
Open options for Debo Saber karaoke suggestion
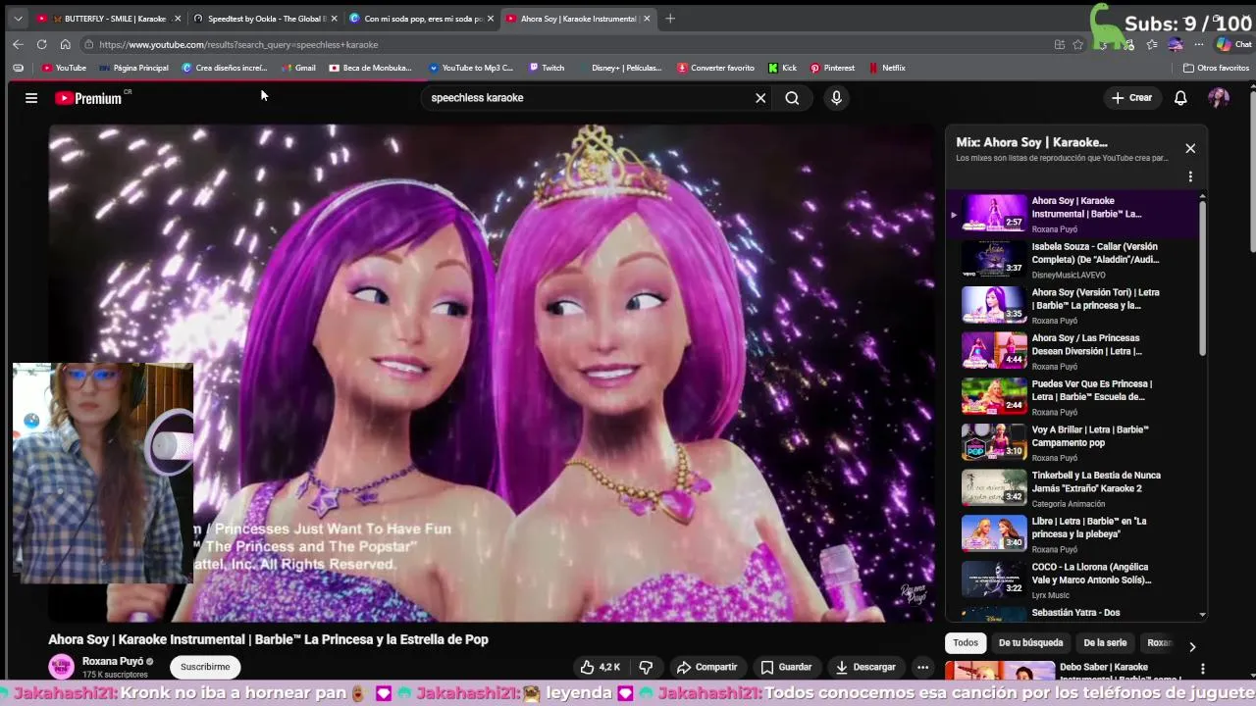[1202, 669]
